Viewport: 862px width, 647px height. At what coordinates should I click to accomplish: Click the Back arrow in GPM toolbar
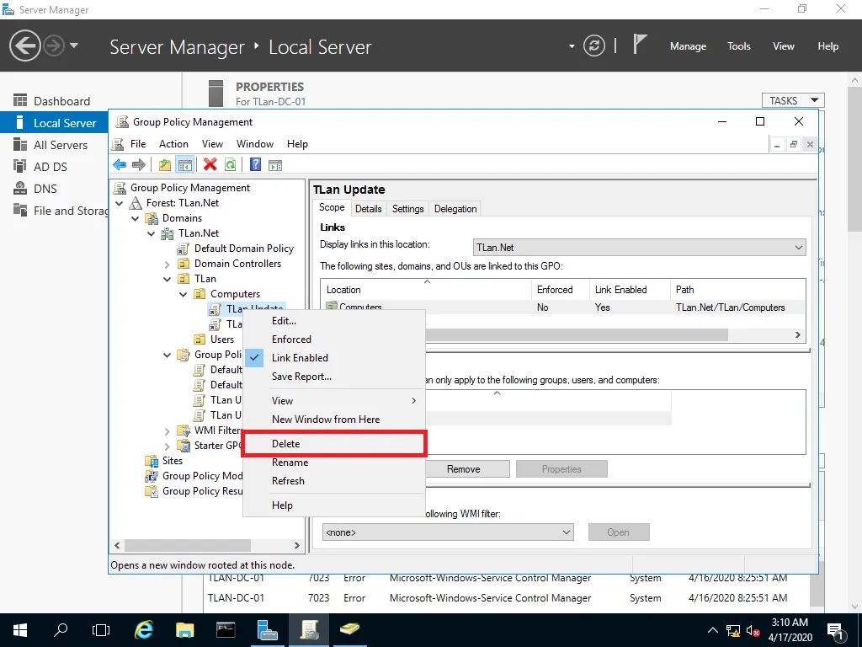coord(120,164)
